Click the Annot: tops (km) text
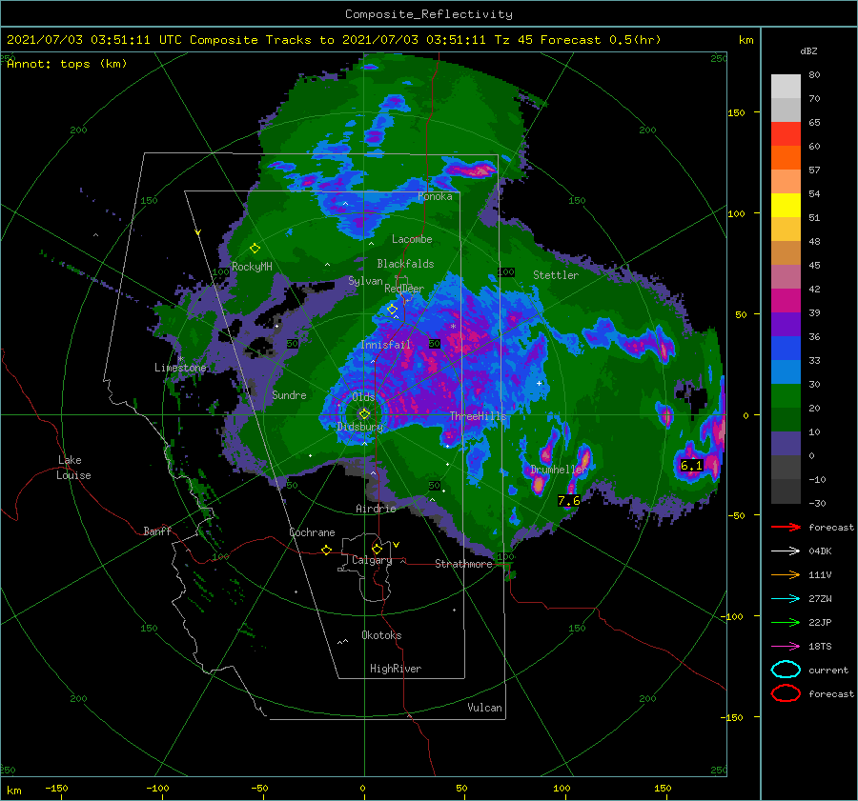 (x=67, y=64)
